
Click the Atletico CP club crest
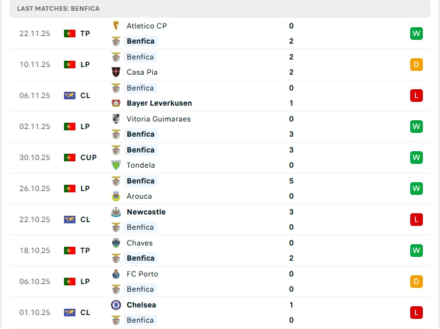pyautogui.click(x=116, y=26)
